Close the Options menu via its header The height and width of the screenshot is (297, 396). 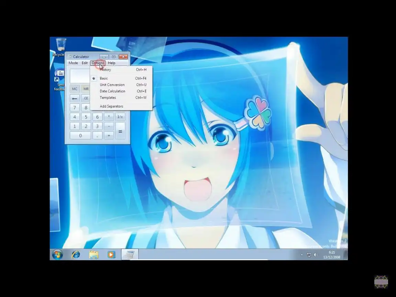tap(98, 63)
